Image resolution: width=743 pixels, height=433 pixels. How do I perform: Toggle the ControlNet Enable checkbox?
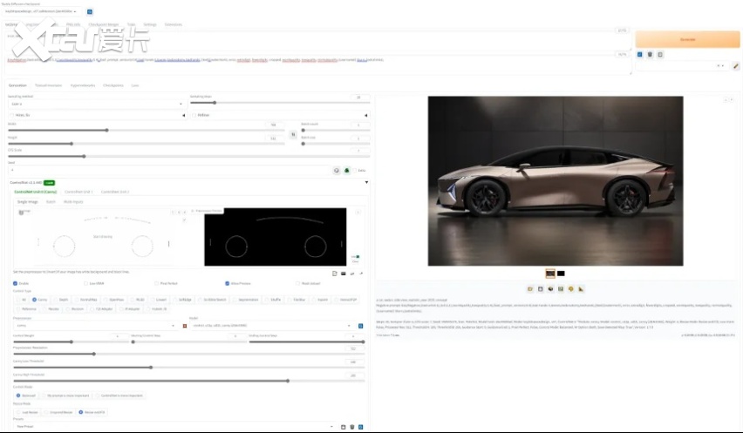pyautogui.click(x=16, y=283)
